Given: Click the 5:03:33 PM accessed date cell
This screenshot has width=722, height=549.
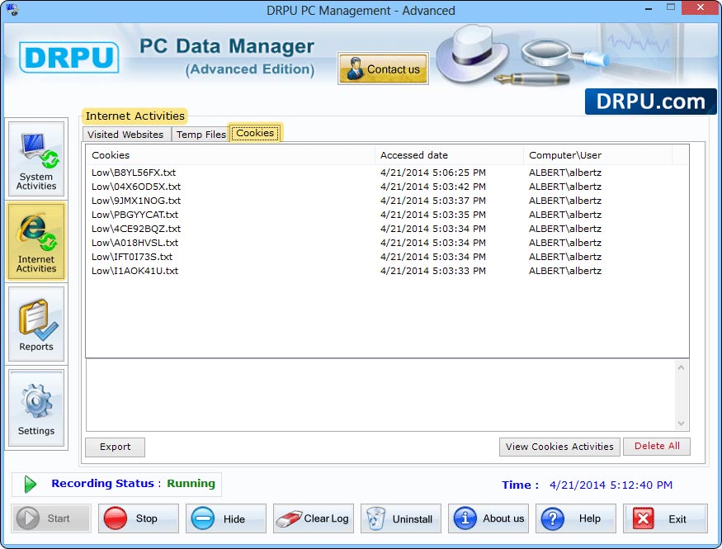Looking at the screenshot, I should click(433, 271).
